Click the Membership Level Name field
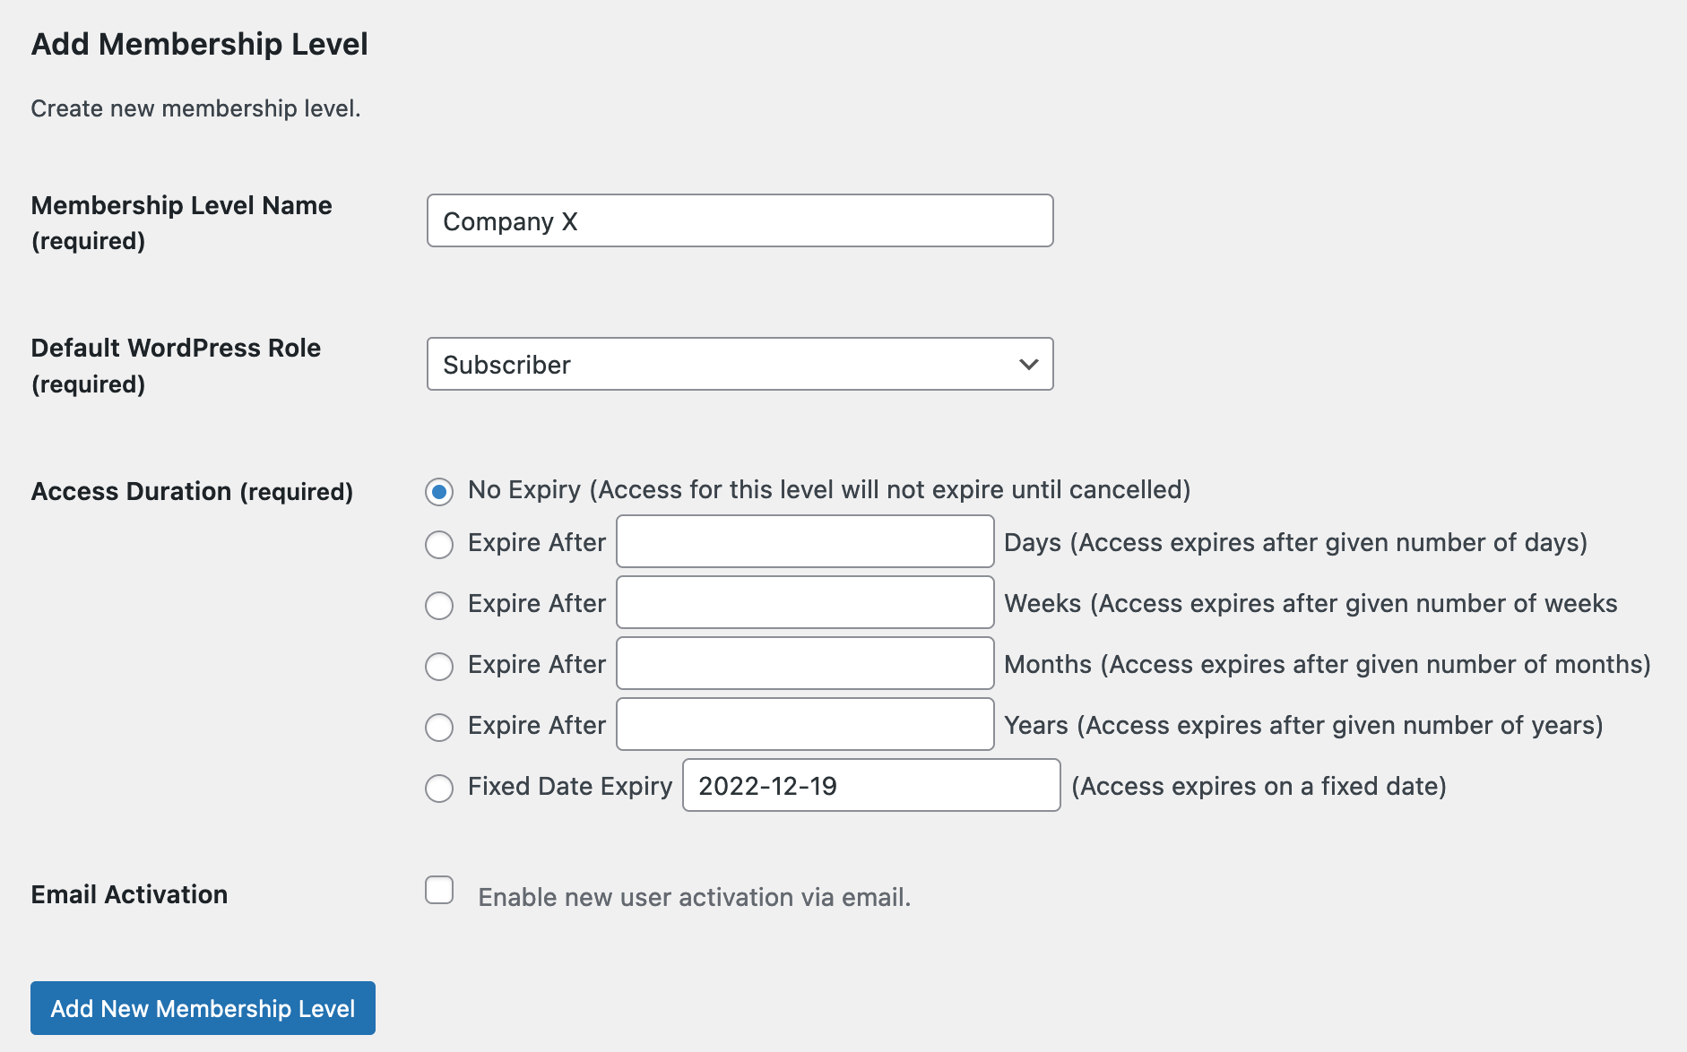 point(740,220)
